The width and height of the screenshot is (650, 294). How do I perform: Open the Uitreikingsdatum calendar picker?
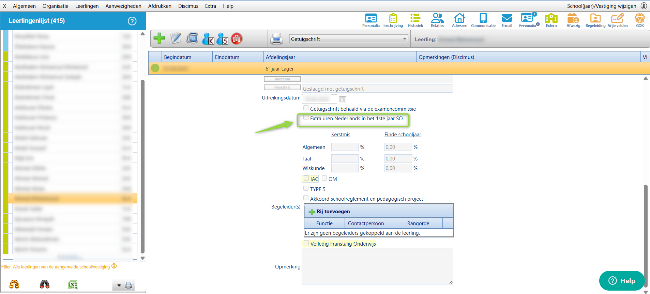tap(343, 99)
